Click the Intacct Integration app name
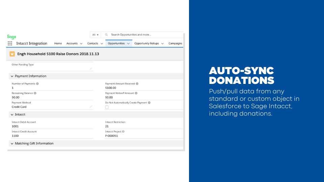Screen dimensions: 324x182 (x=32, y=43)
